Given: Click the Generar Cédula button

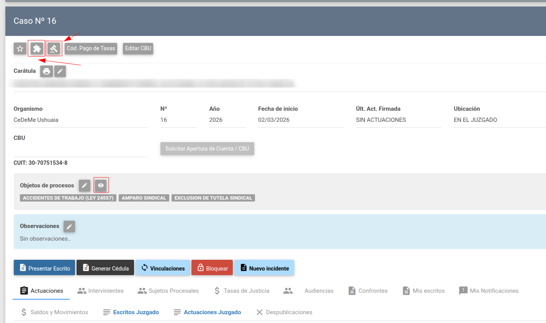Looking at the screenshot, I should click(105, 268).
